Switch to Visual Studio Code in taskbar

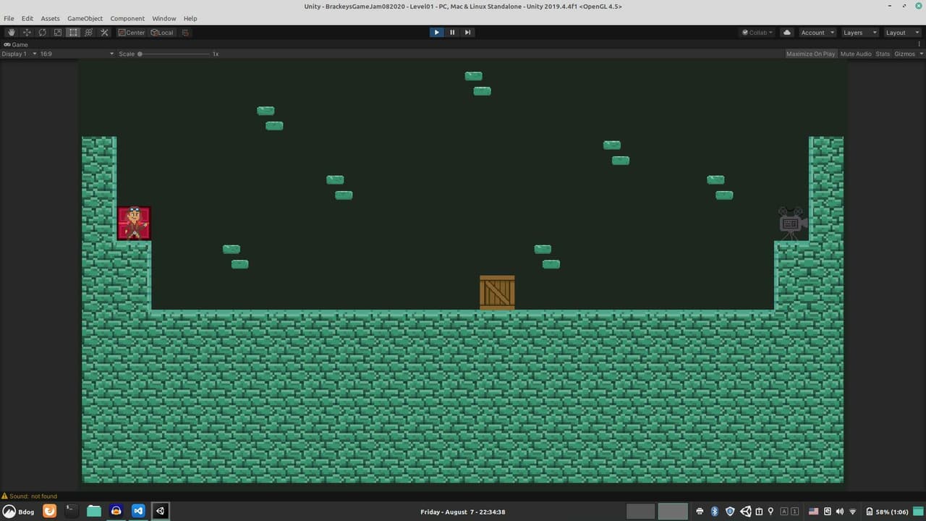[138, 511]
